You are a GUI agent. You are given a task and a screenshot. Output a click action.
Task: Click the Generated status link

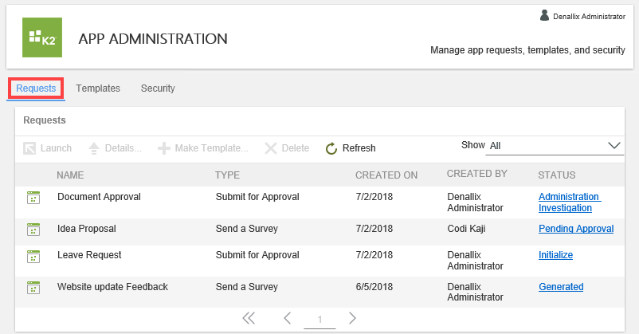[561, 287]
